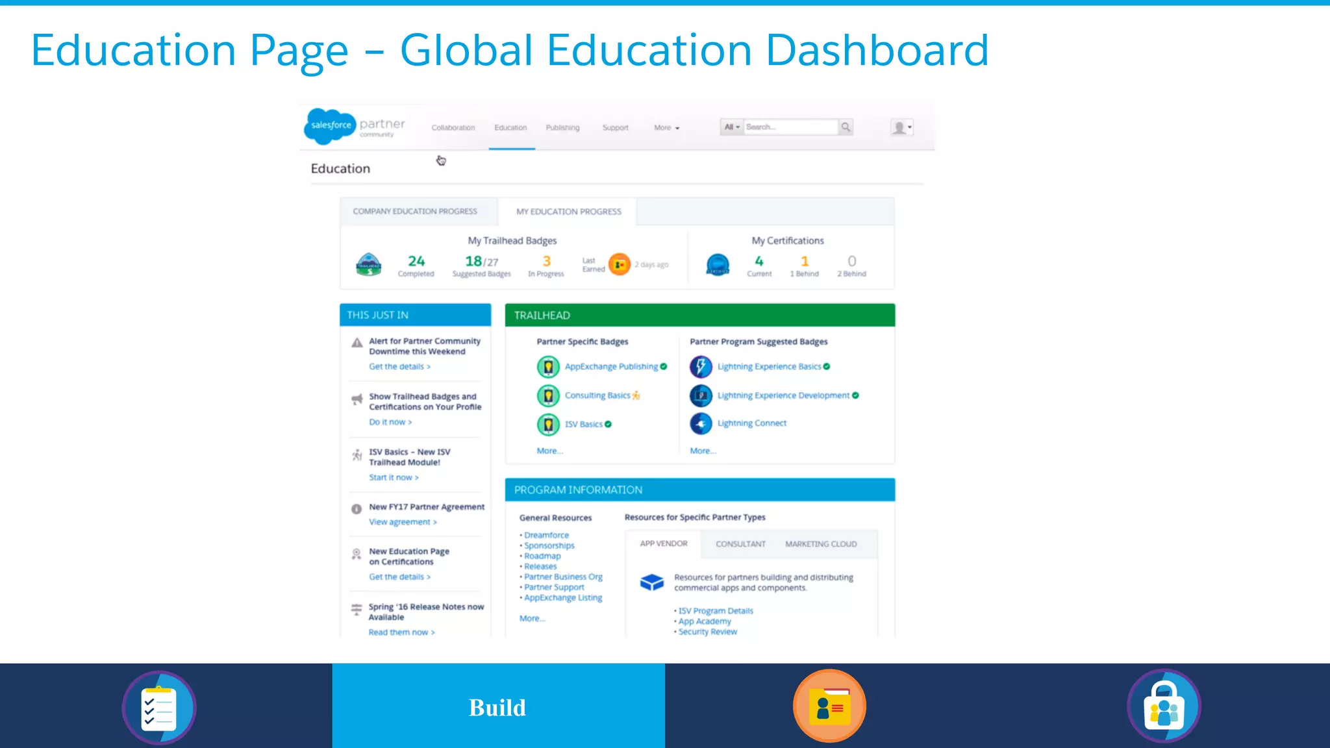Open the Support nav item
1330x748 pixels.
click(x=615, y=128)
